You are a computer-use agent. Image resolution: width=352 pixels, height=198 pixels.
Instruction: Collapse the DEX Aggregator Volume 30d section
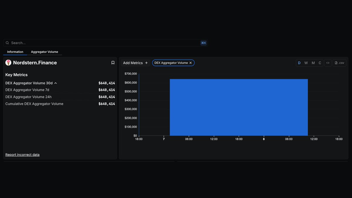pos(55,83)
